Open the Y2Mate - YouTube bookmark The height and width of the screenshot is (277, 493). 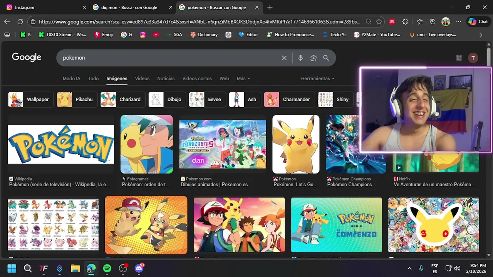377,35
